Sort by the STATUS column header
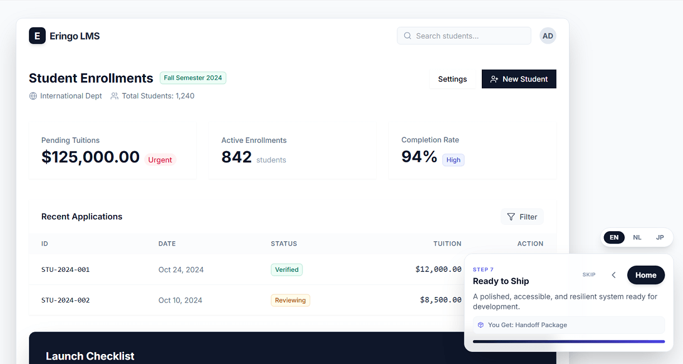 coord(284,244)
